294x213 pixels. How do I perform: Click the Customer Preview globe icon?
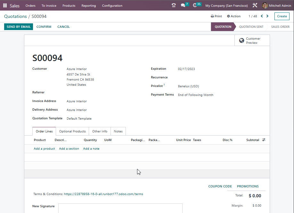click(x=241, y=40)
